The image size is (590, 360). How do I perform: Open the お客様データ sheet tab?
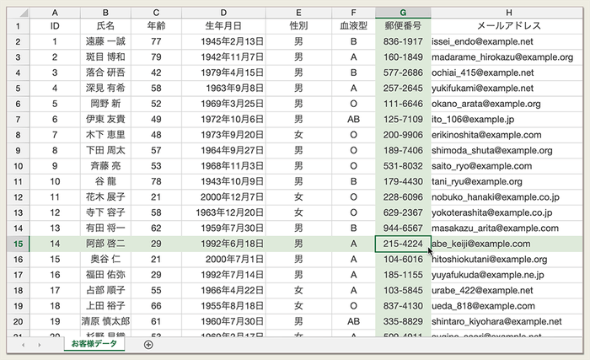pyautogui.click(x=94, y=344)
